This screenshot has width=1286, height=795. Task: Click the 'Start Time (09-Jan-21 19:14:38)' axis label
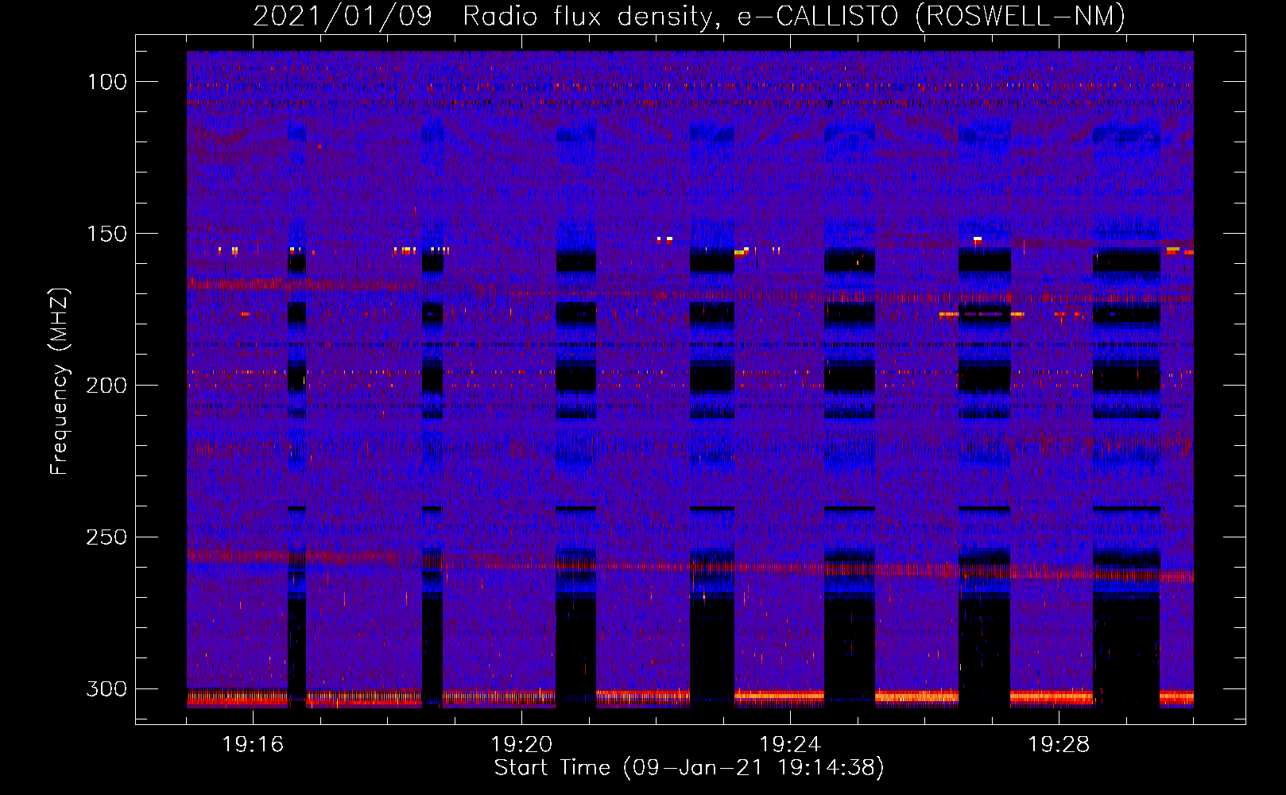(689, 768)
